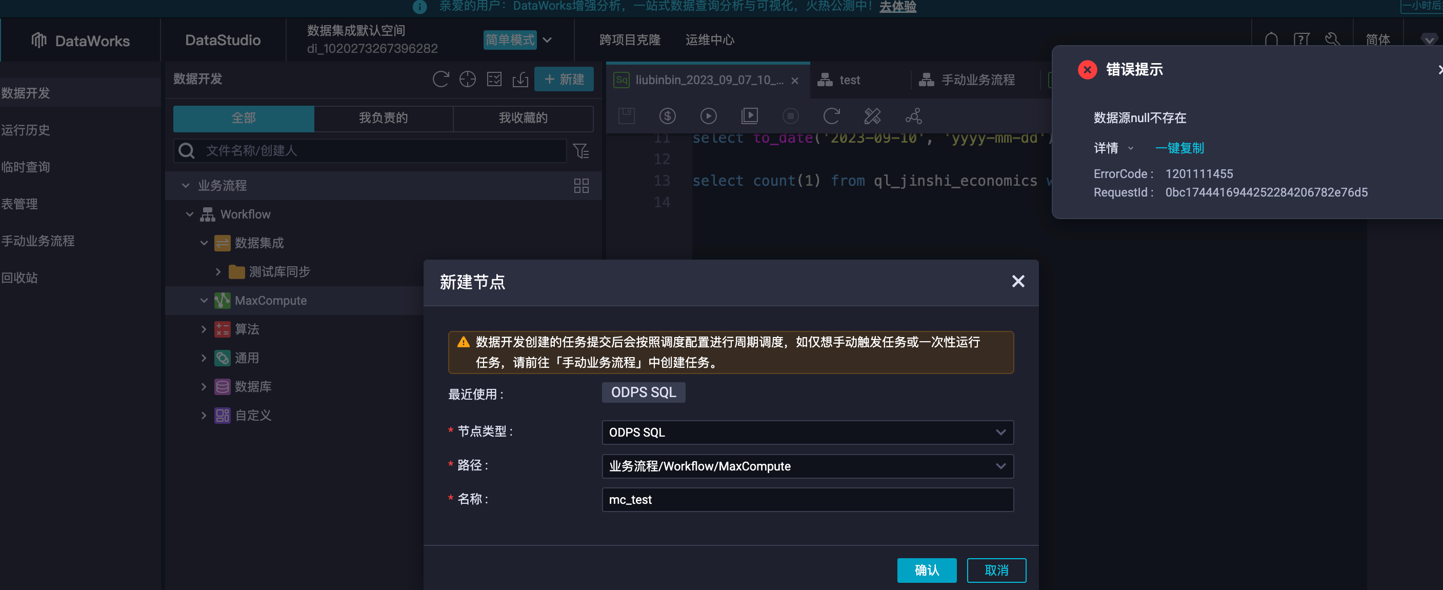Viewport: 1443px width, 590px height.
Task: Click the save icon in editor toolbar
Action: click(x=626, y=116)
